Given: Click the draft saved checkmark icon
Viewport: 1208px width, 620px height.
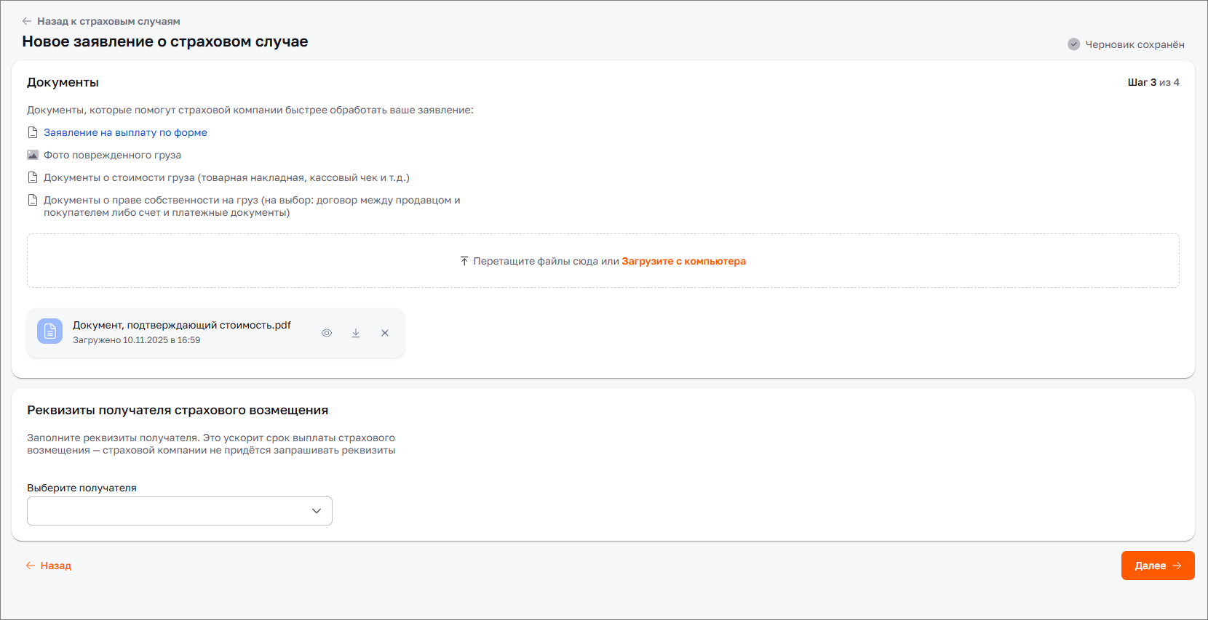Looking at the screenshot, I should [x=1073, y=44].
